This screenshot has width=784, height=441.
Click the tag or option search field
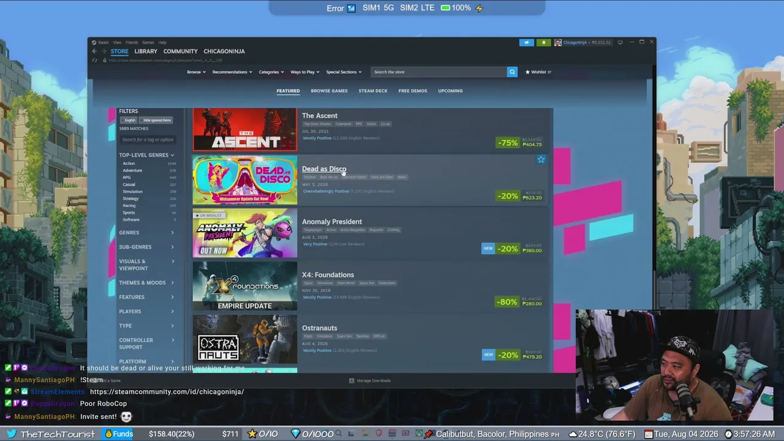point(148,140)
